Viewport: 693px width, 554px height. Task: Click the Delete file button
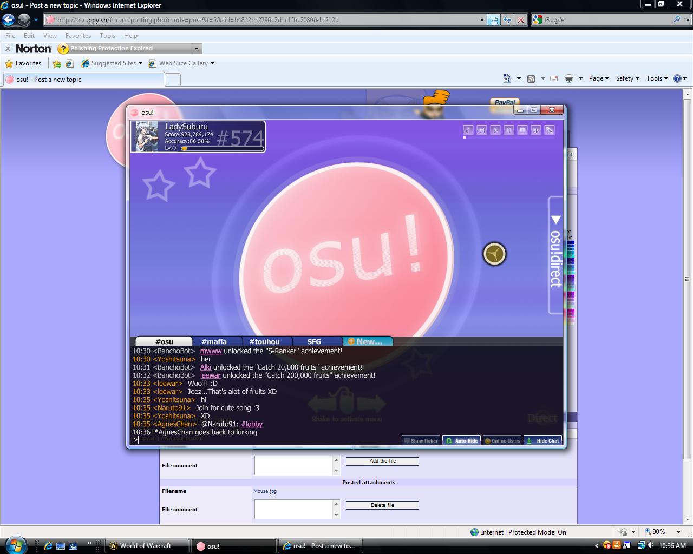click(x=382, y=505)
